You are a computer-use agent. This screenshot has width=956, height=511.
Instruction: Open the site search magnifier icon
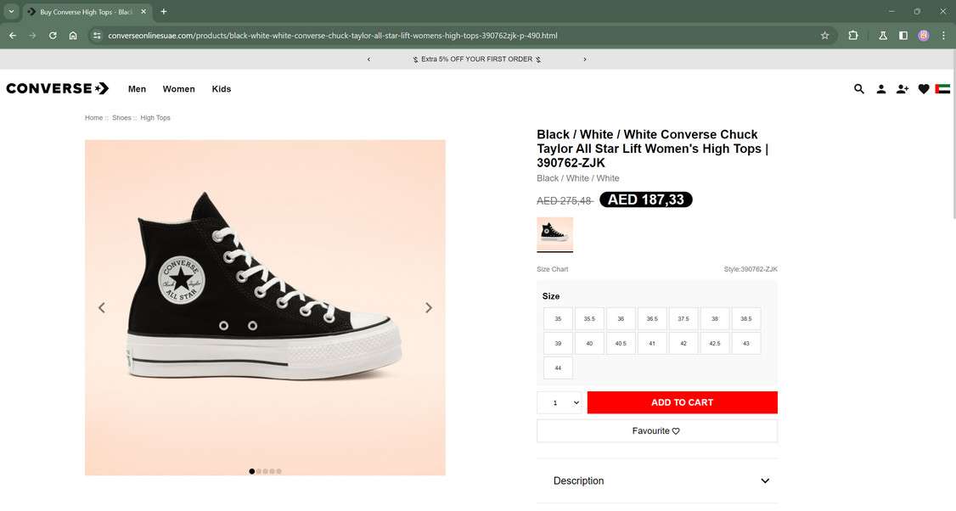point(858,89)
